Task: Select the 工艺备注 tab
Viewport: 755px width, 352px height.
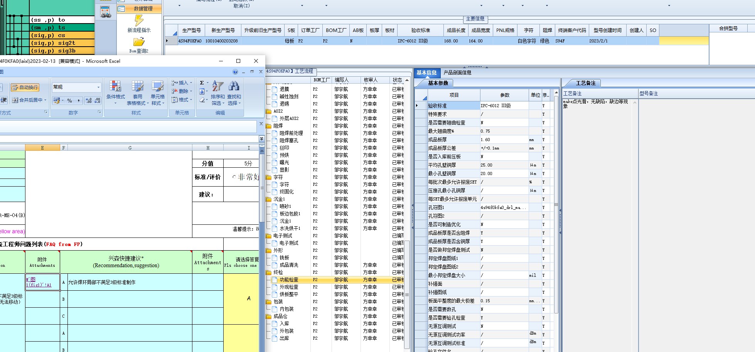Action: (x=586, y=83)
